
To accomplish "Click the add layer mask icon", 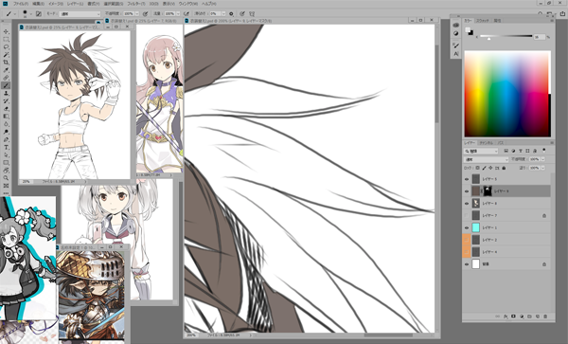I will point(513,317).
